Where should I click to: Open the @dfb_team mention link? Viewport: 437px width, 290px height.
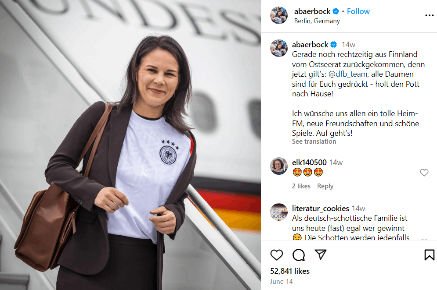click(x=348, y=74)
